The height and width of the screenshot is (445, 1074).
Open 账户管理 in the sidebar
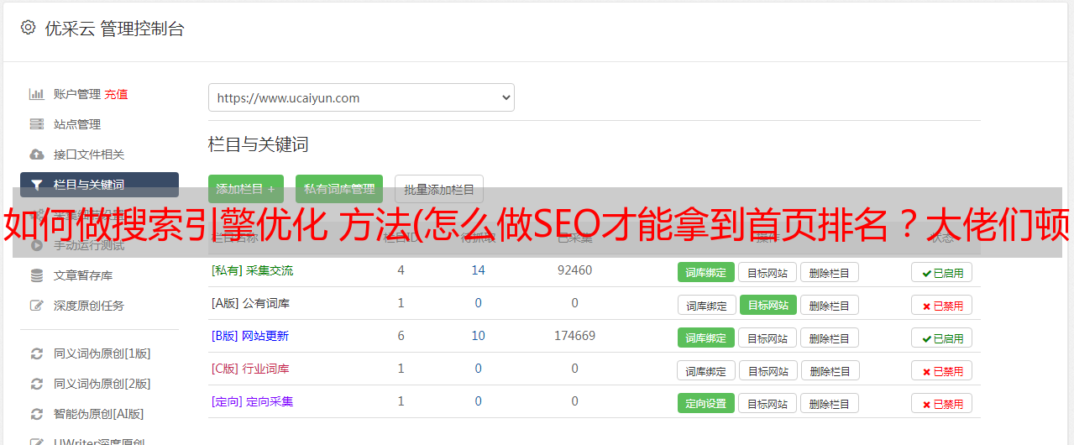(x=77, y=94)
